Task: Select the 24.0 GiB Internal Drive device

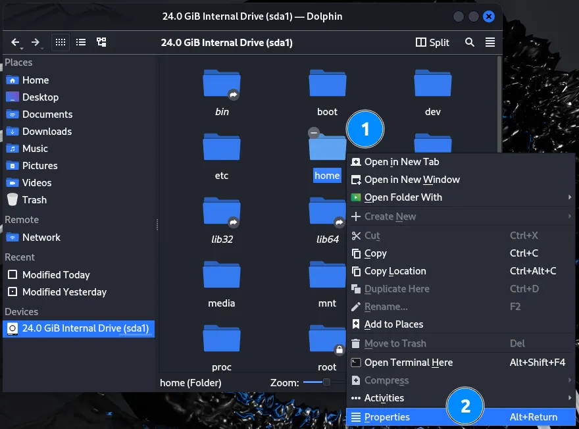Action: pos(78,328)
